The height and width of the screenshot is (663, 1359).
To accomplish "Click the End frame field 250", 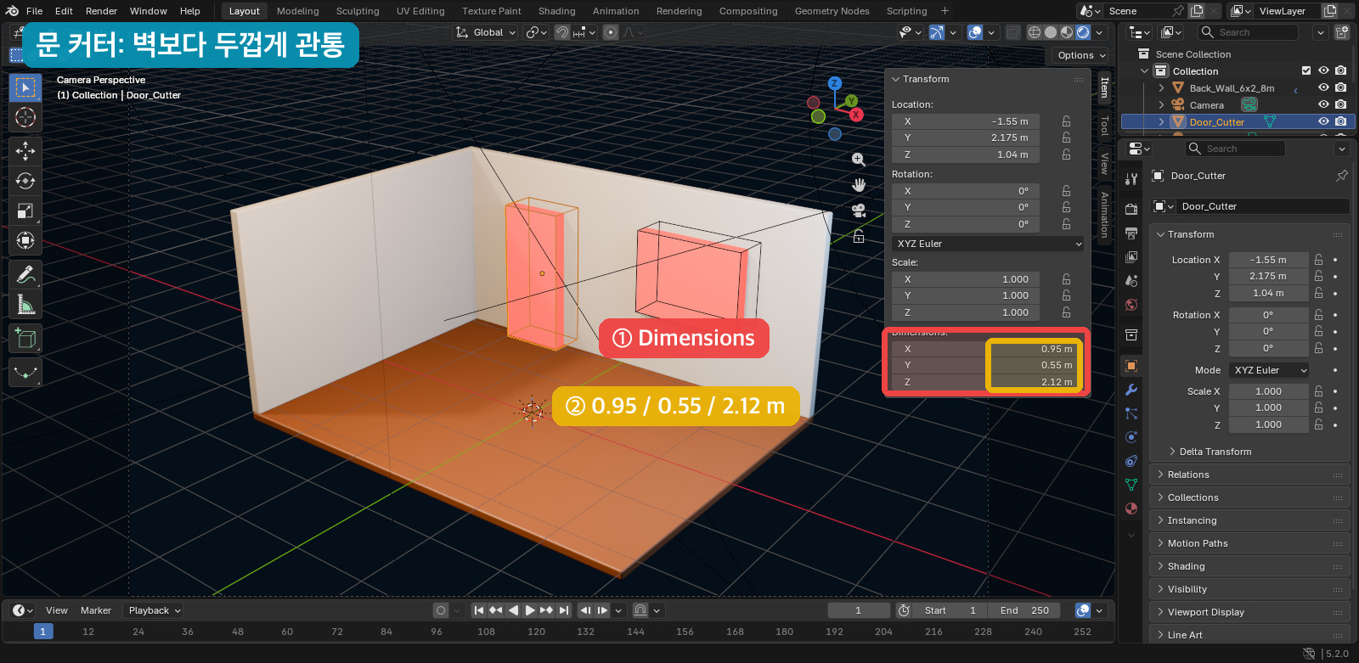I will tap(1024, 610).
